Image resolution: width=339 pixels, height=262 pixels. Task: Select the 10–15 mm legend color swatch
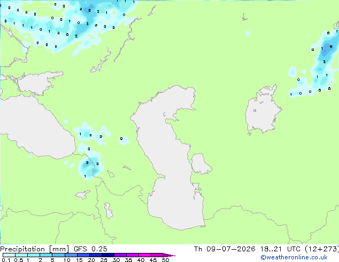click(x=71, y=255)
